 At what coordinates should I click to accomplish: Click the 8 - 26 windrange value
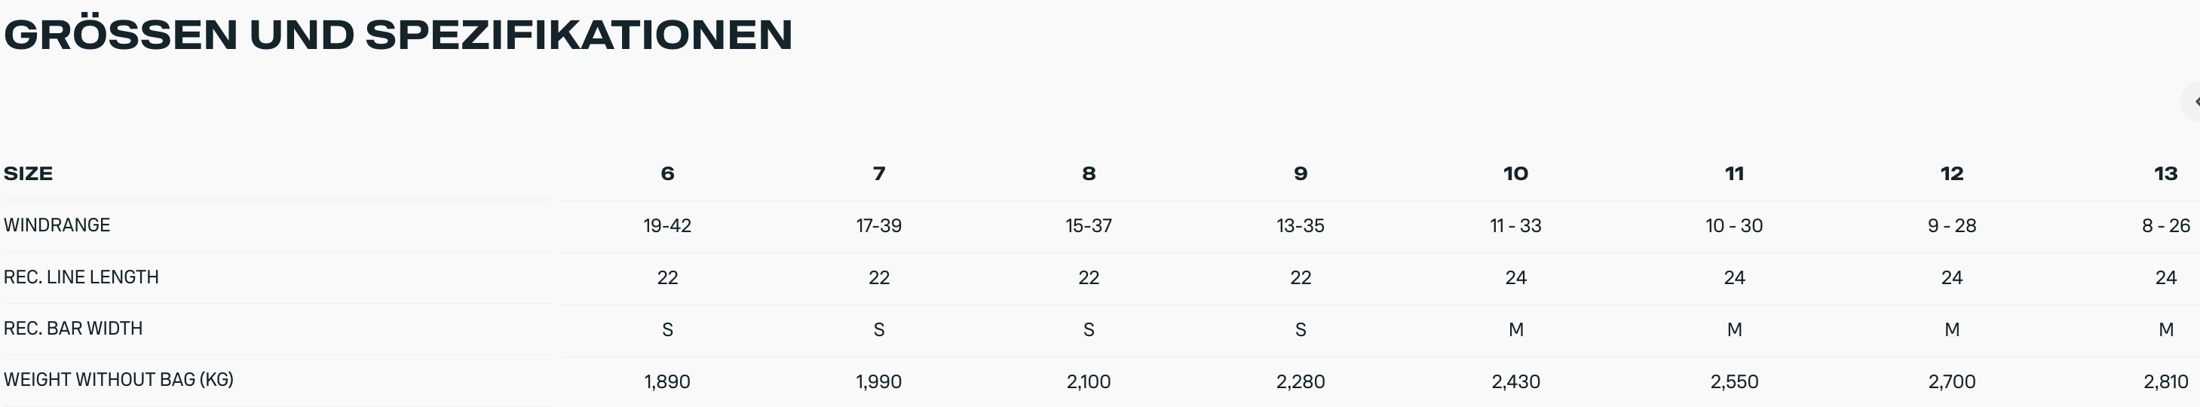point(2166,226)
